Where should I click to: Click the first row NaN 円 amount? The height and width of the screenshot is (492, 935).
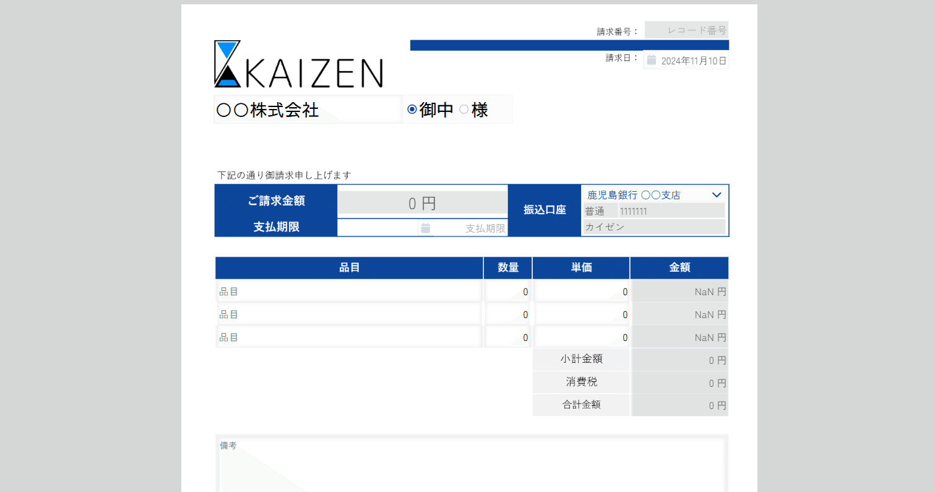[x=679, y=291]
